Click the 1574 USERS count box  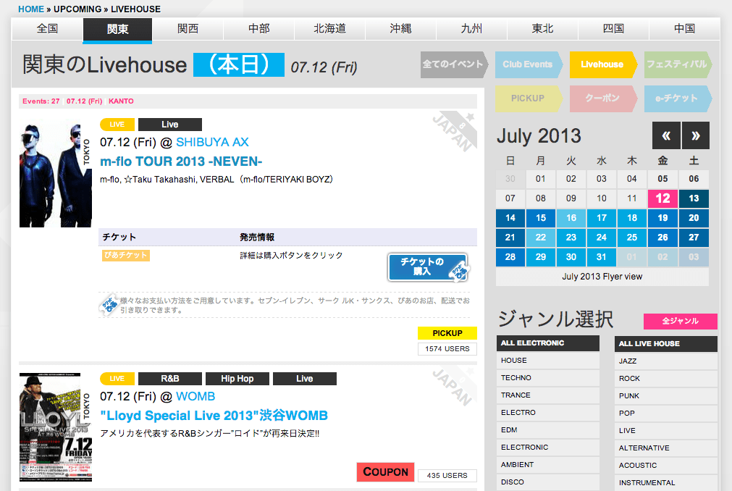(447, 348)
